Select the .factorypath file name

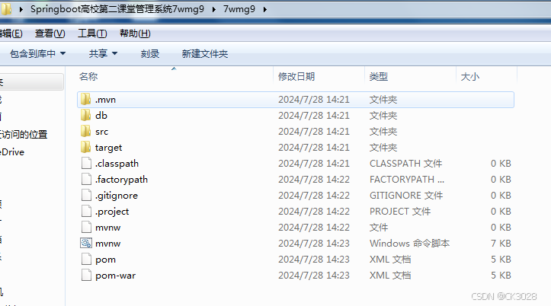pyautogui.click(x=121, y=180)
